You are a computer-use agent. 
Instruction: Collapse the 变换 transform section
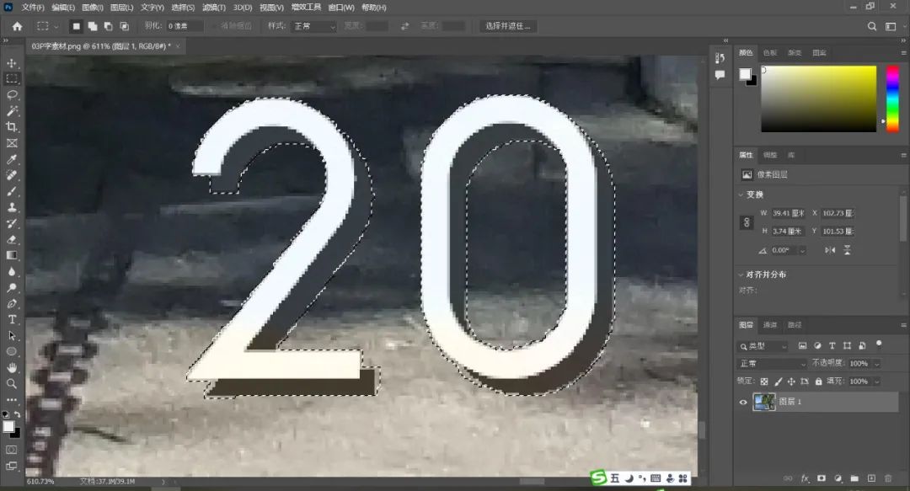tap(741, 195)
